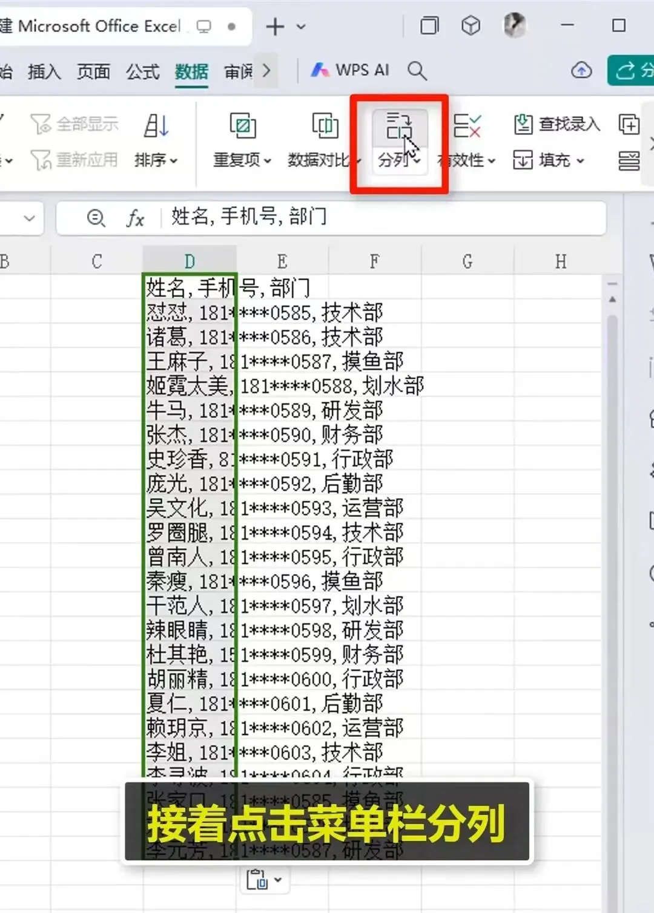This screenshot has width=654, height=913.
Task: Open WPS AI assistant
Action: 350,70
